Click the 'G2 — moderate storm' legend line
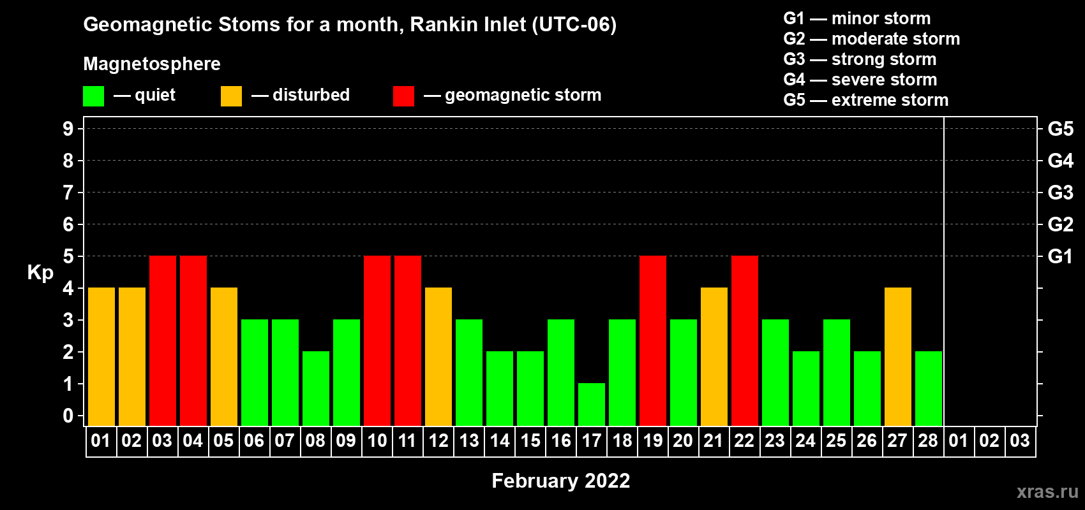This screenshot has width=1085, height=510. [x=871, y=39]
